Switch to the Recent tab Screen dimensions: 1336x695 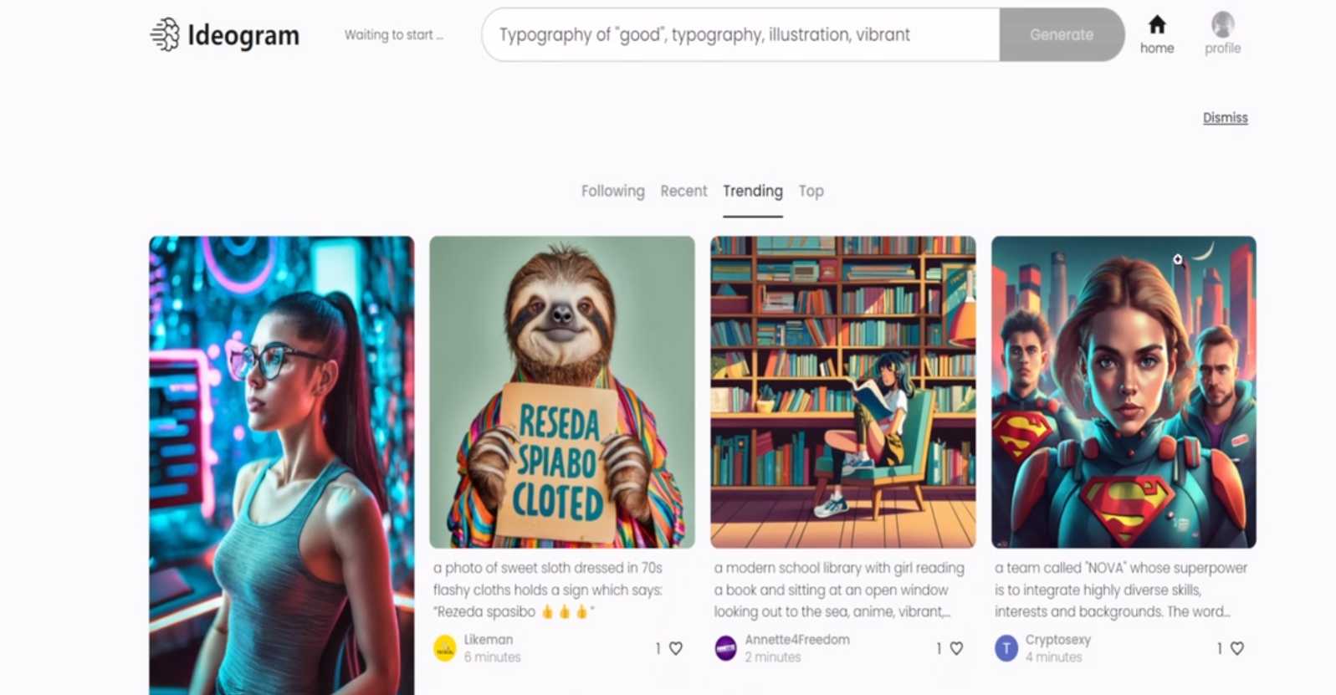pyautogui.click(x=683, y=191)
